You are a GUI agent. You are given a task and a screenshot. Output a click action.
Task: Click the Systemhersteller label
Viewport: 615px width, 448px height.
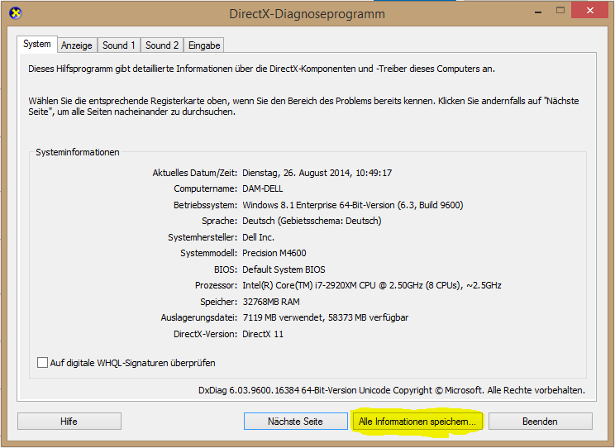pos(203,237)
